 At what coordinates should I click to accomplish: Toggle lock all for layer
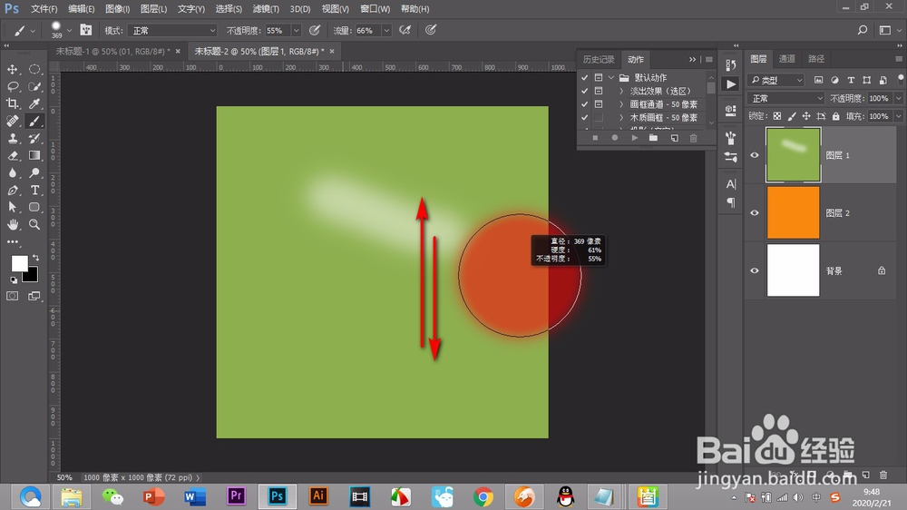pos(836,116)
